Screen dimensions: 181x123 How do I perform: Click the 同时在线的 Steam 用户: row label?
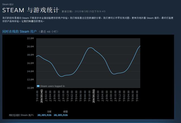click(21, 115)
